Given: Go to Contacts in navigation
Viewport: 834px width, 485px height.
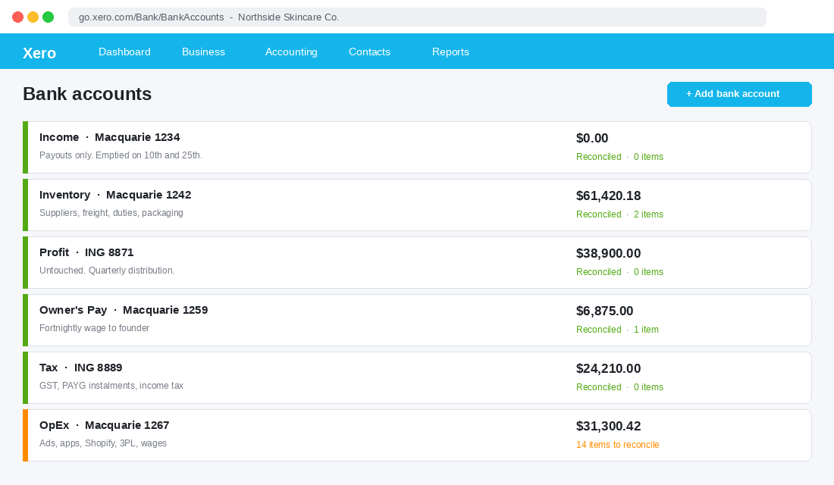Looking at the screenshot, I should [369, 52].
